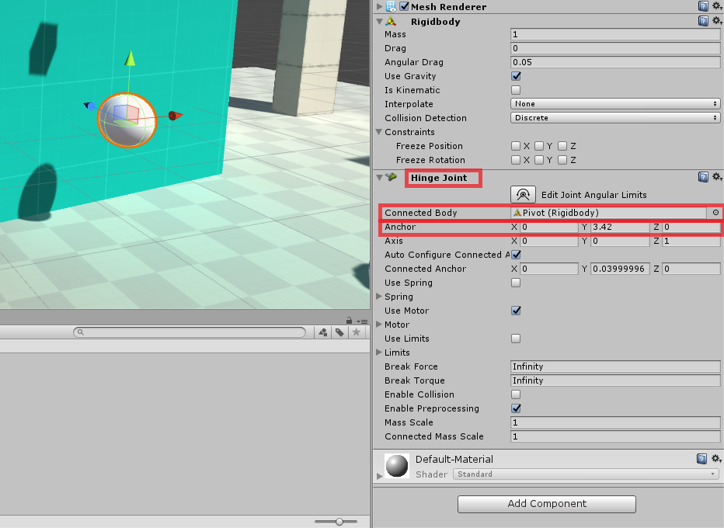
Task: Click the Edit Joint Angular Limits icon button
Action: (523, 195)
